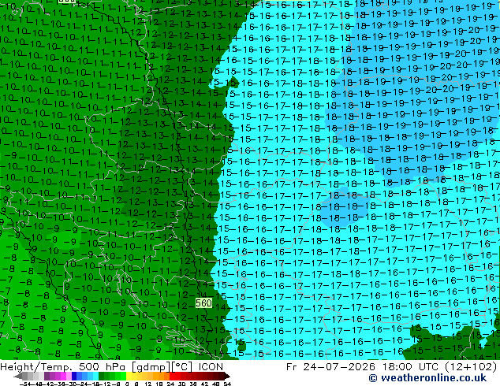Click the 560 contour height label

(x=203, y=302)
